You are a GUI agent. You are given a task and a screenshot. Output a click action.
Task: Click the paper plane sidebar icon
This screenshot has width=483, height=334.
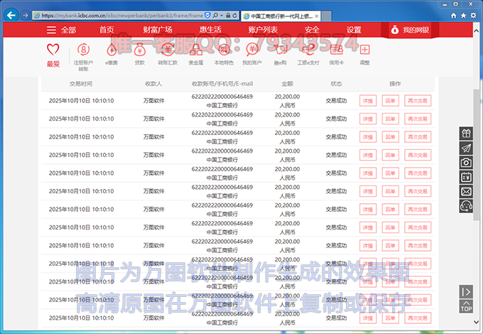pos(466,148)
